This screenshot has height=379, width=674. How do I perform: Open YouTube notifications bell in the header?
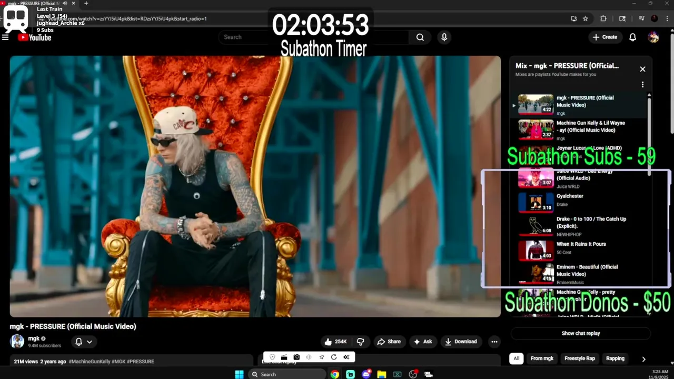633,37
